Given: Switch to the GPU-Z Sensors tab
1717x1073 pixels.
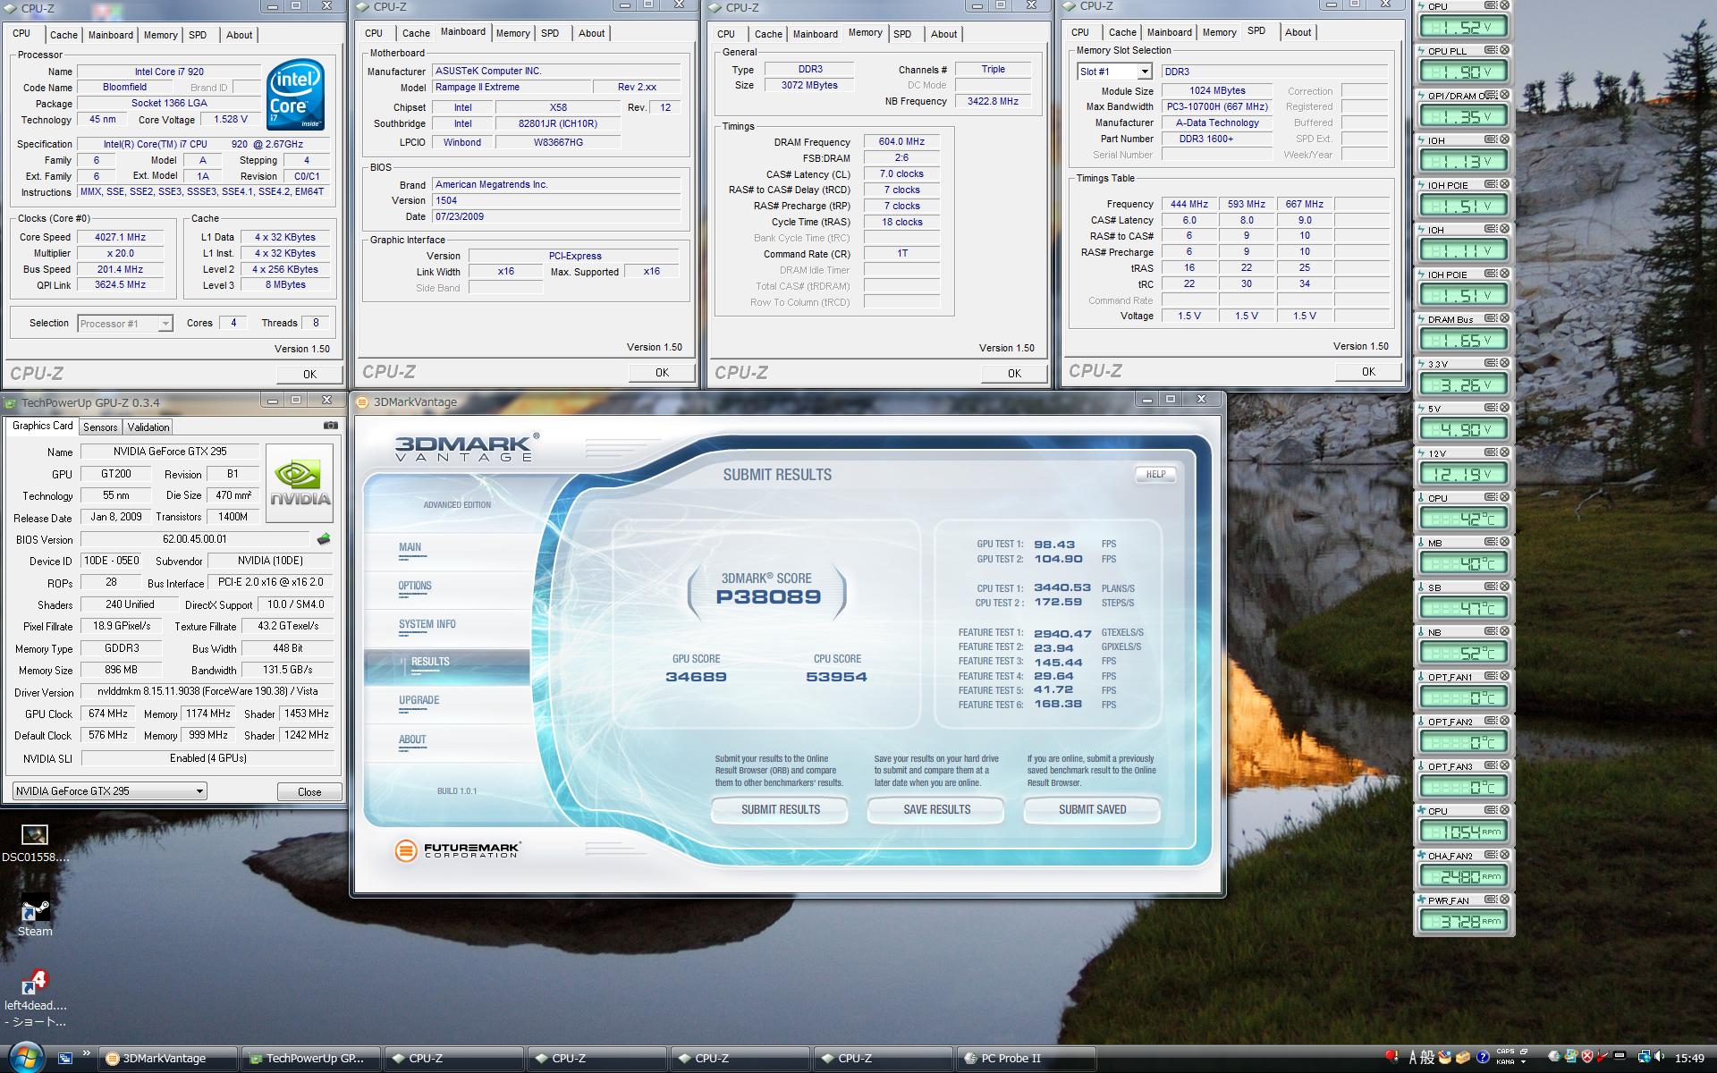Looking at the screenshot, I should [100, 427].
